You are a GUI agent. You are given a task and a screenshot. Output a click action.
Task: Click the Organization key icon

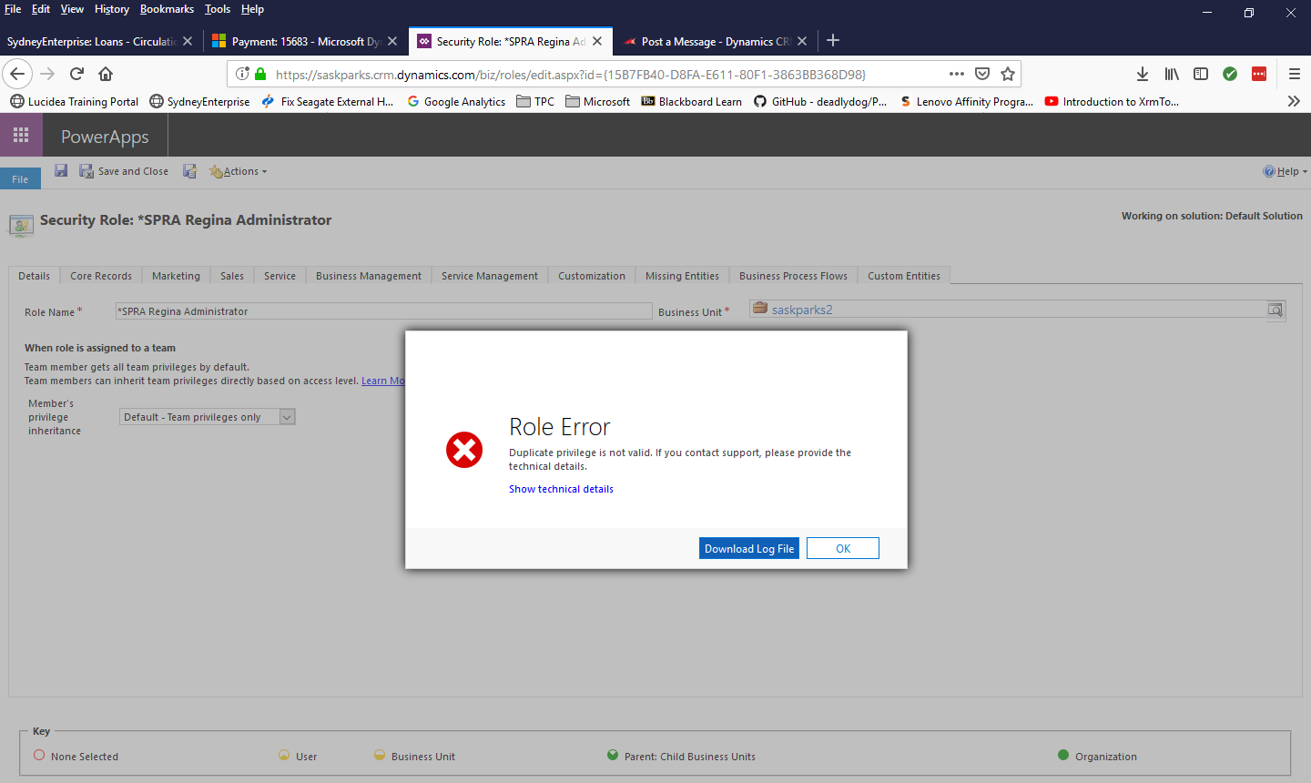pyautogui.click(x=1063, y=755)
